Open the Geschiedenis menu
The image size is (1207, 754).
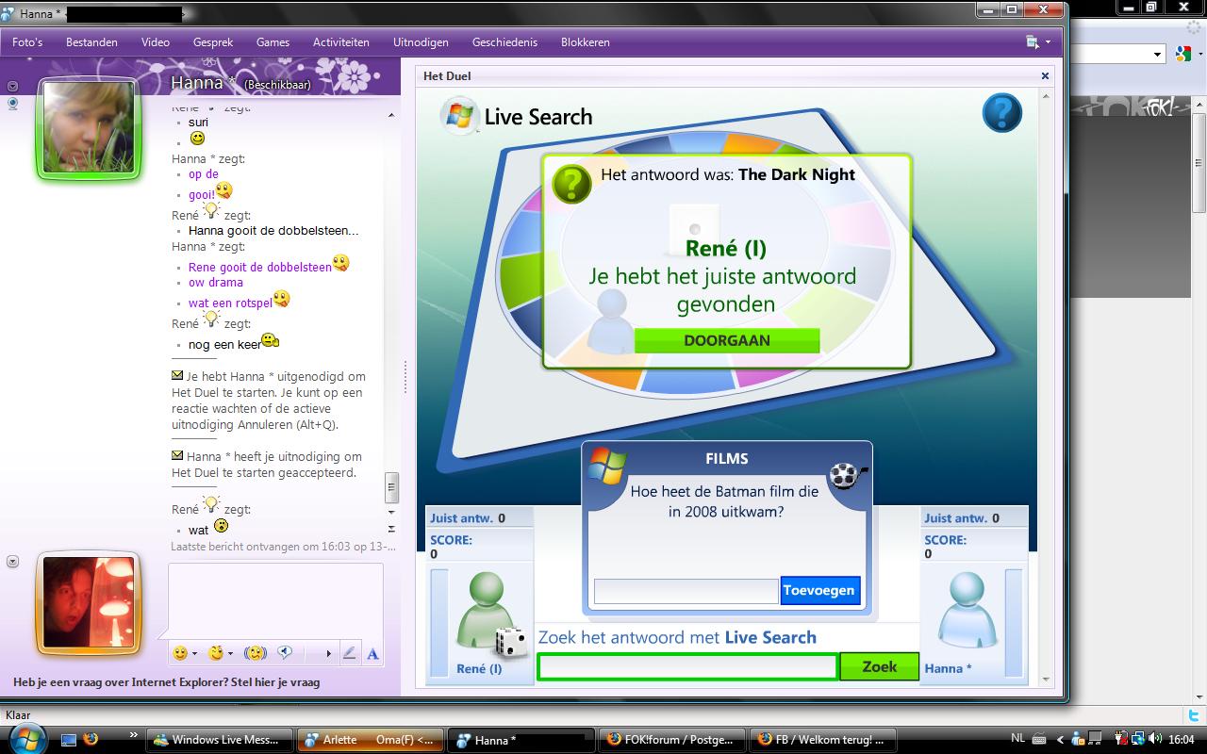(x=504, y=42)
